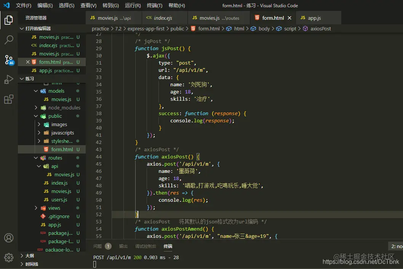
Task: Collapse the 练习 workspace section
Action: coord(52,79)
